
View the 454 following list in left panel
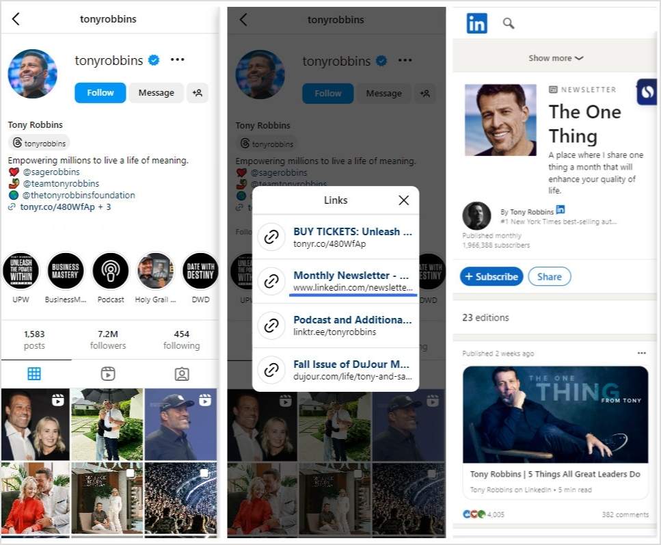coord(182,340)
